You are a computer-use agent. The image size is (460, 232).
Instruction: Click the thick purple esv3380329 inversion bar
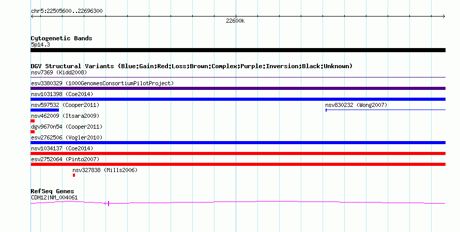coord(238,88)
